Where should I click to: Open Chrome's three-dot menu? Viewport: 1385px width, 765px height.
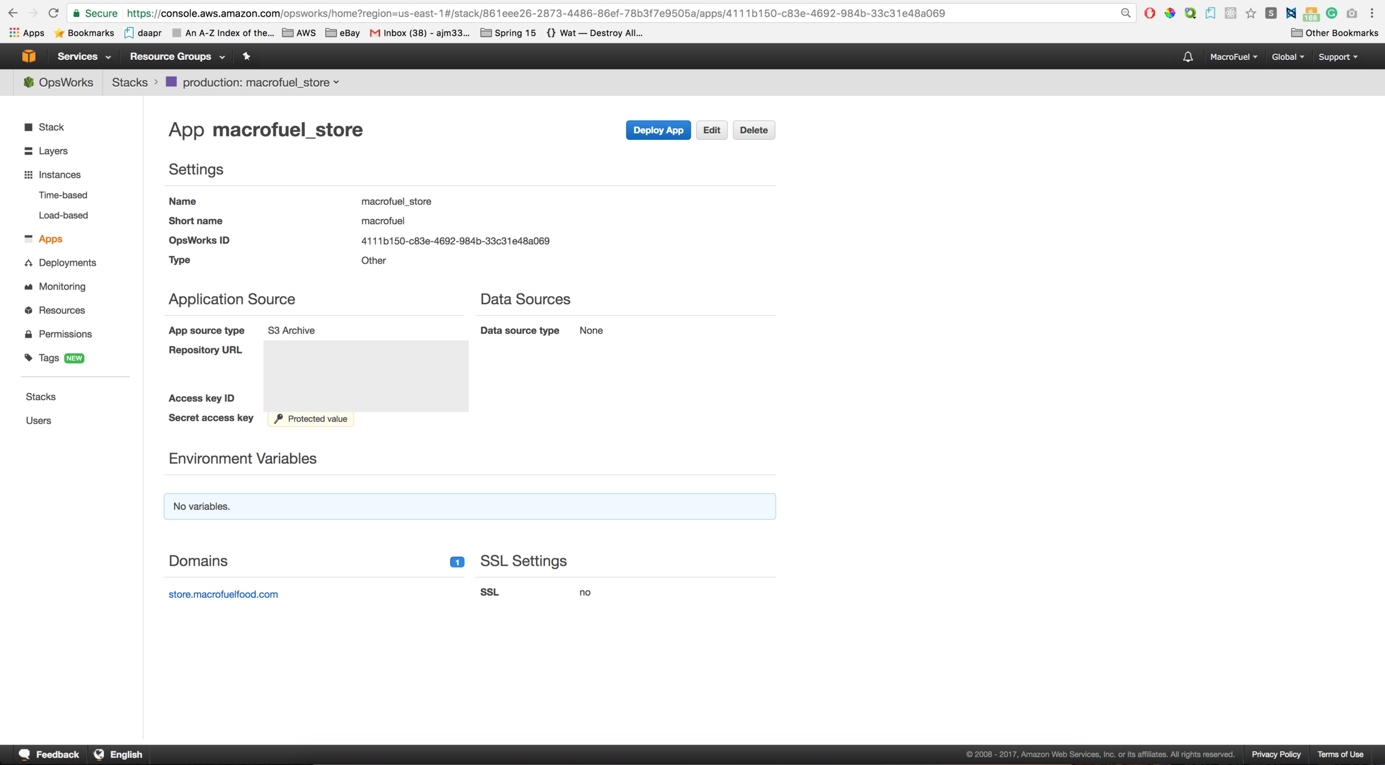click(x=1372, y=13)
